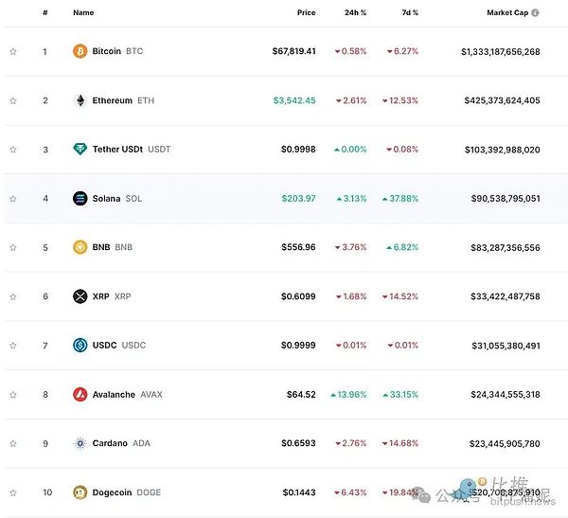
Task: Toggle the watchlist star for Solana
Action: tap(13, 199)
